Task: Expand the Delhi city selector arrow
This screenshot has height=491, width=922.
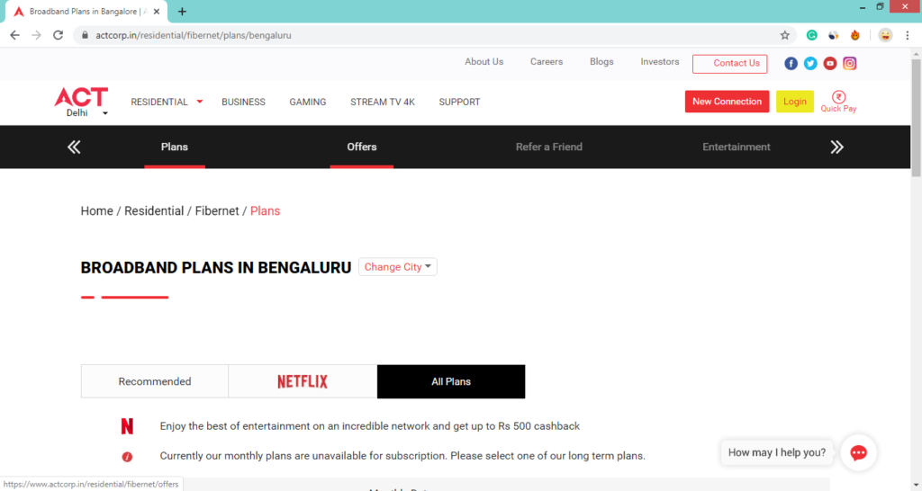Action: (x=105, y=113)
